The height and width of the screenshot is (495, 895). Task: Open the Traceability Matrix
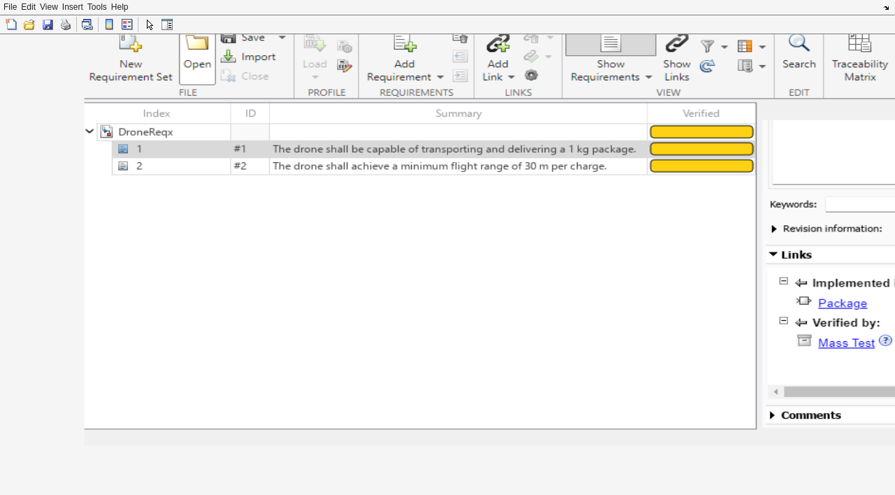[x=859, y=45]
